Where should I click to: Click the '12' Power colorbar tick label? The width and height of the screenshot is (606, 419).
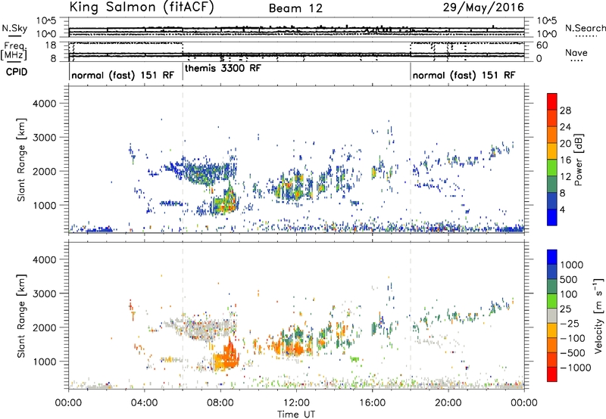click(565, 177)
